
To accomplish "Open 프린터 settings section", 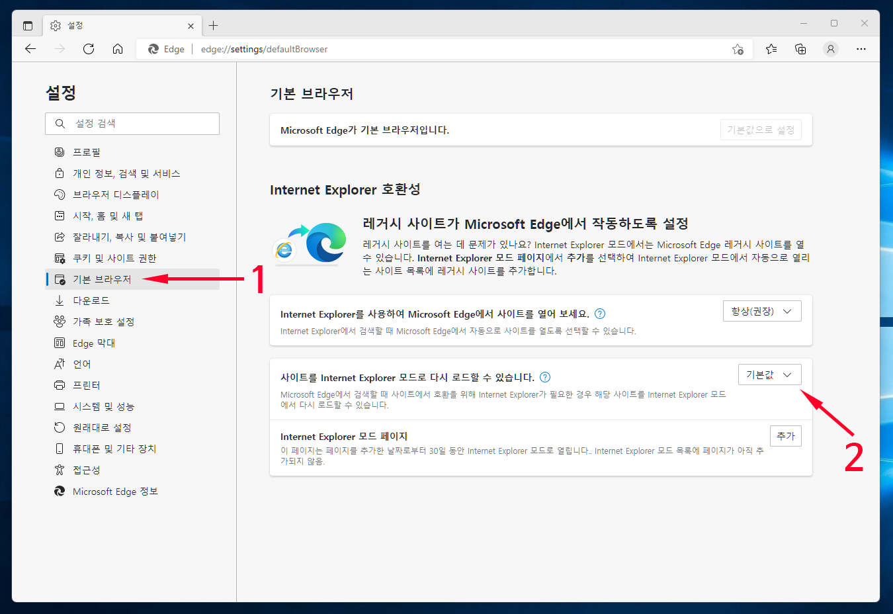I will click(x=132, y=385).
